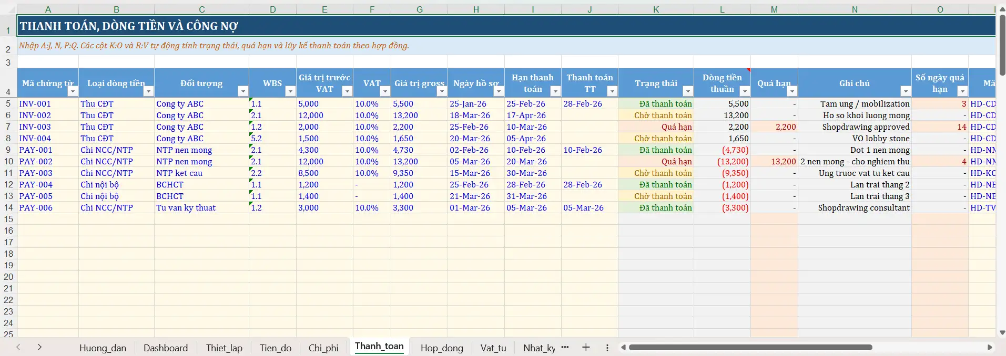Open the Ghi chú column filter
The height and width of the screenshot is (356, 1006).
(905, 91)
